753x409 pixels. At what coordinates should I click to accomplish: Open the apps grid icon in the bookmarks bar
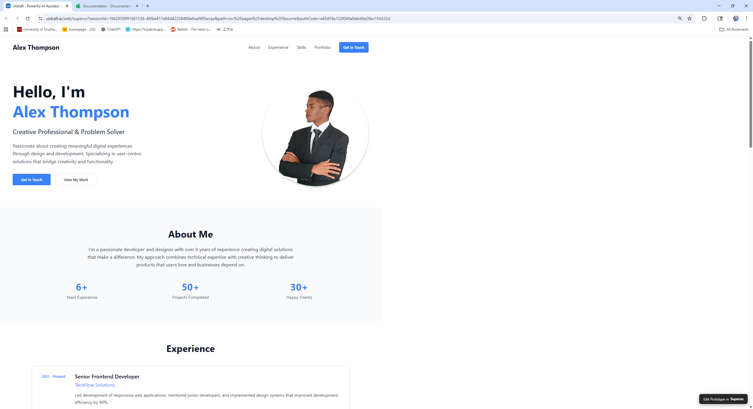(x=6, y=29)
